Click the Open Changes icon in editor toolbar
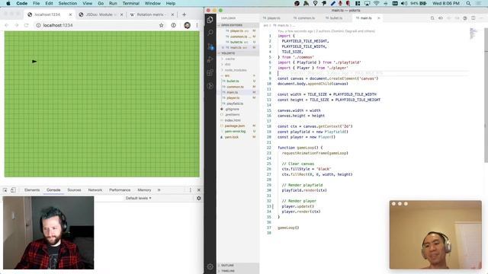The image size is (488, 274). click(432, 18)
